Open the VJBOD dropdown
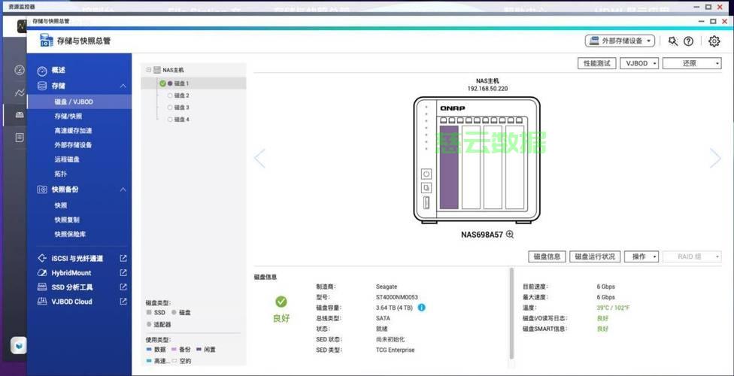734x376 pixels. 639,63
